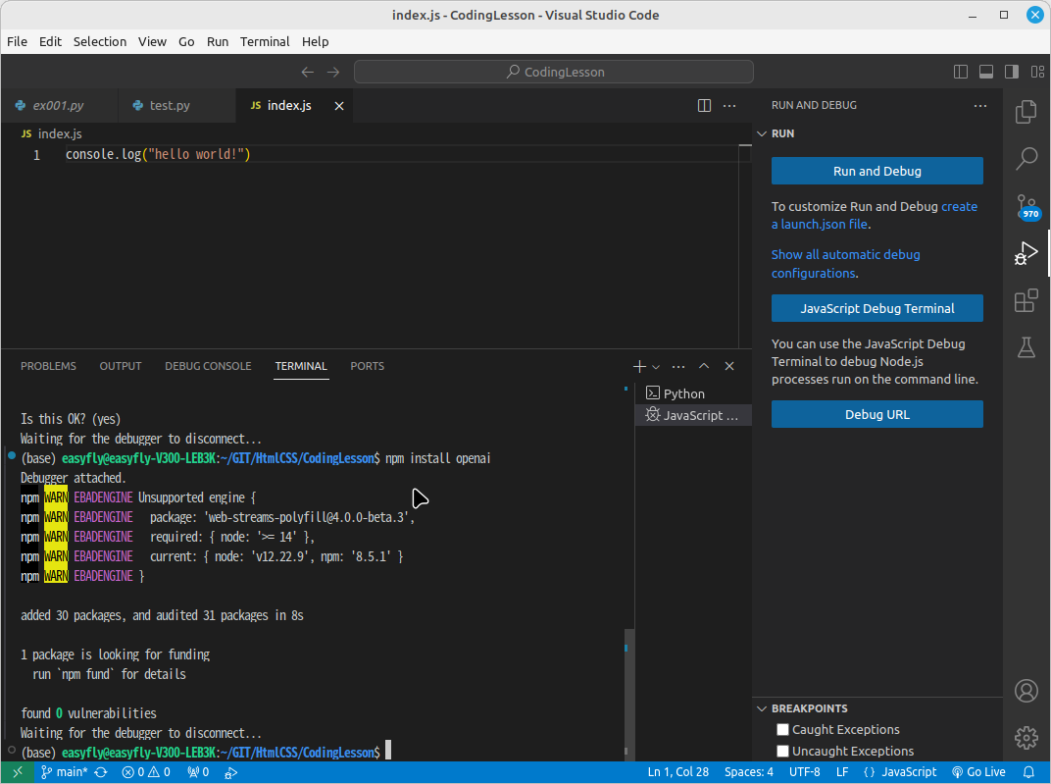1051x784 pixels.
Task: Change LF end of line sequence
Action: coord(842,772)
